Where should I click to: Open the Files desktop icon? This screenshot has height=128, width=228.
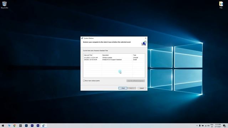[221, 5]
